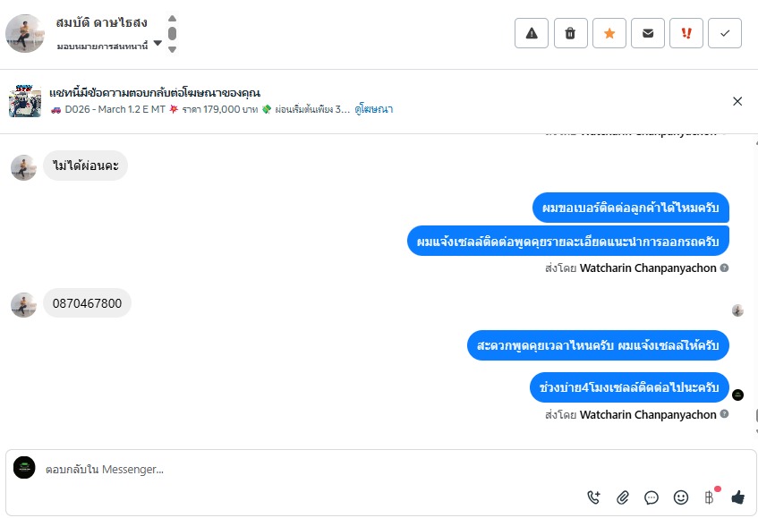Mark conversation done with checkmark button
Screen dimensions: 758x518
point(725,33)
